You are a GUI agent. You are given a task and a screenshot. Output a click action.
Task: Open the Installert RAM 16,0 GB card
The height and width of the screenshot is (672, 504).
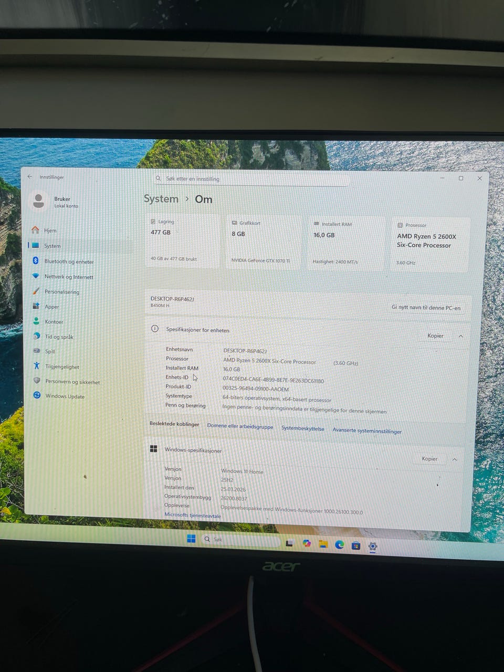click(345, 244)
